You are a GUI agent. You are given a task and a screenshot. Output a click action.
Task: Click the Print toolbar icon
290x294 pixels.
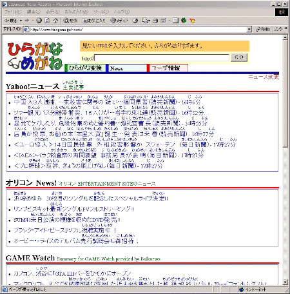tap(155, 21)
